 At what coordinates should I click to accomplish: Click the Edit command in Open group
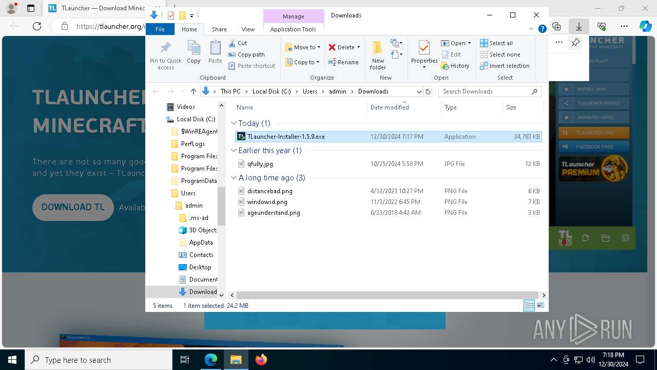(451, 54)
